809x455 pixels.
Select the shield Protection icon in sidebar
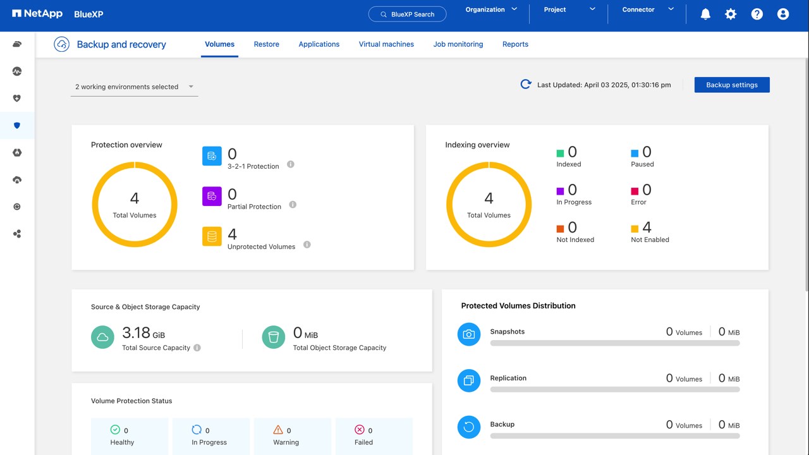click(x=17, y=125)
